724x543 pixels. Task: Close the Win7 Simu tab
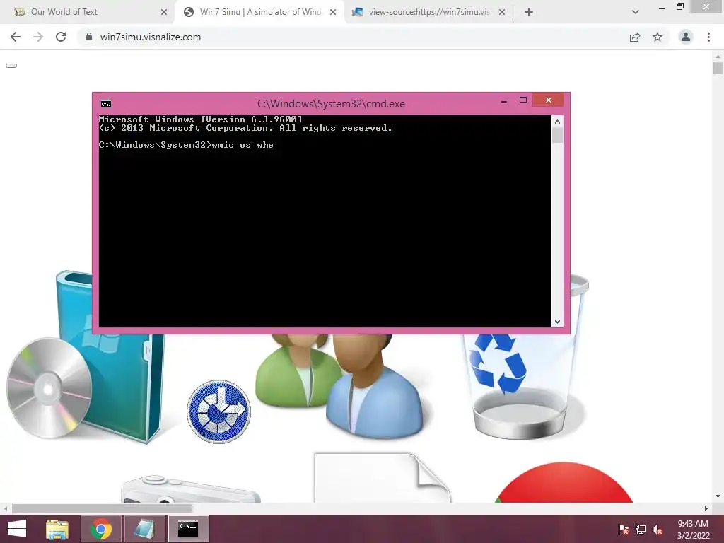point(333,12)
